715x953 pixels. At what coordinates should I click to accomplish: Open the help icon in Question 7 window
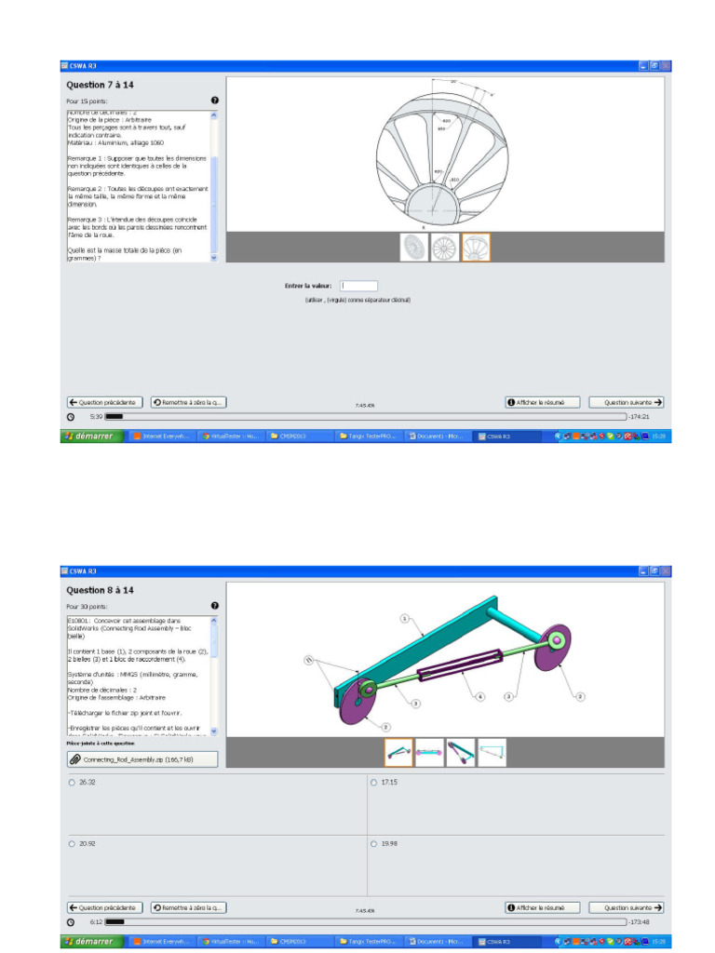tap(215, 101)
